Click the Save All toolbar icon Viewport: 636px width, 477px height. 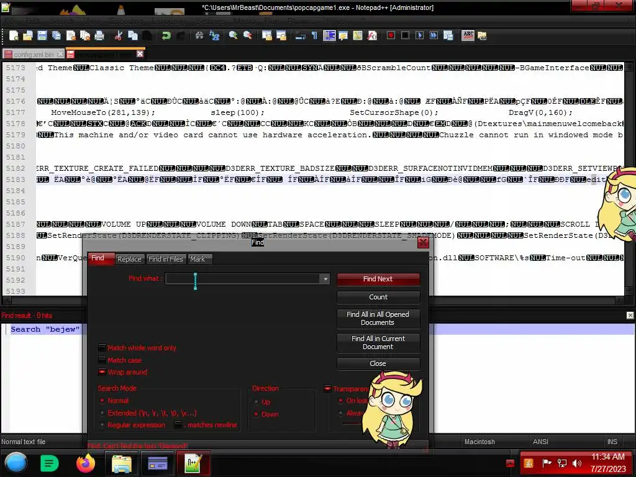(57, 35)
